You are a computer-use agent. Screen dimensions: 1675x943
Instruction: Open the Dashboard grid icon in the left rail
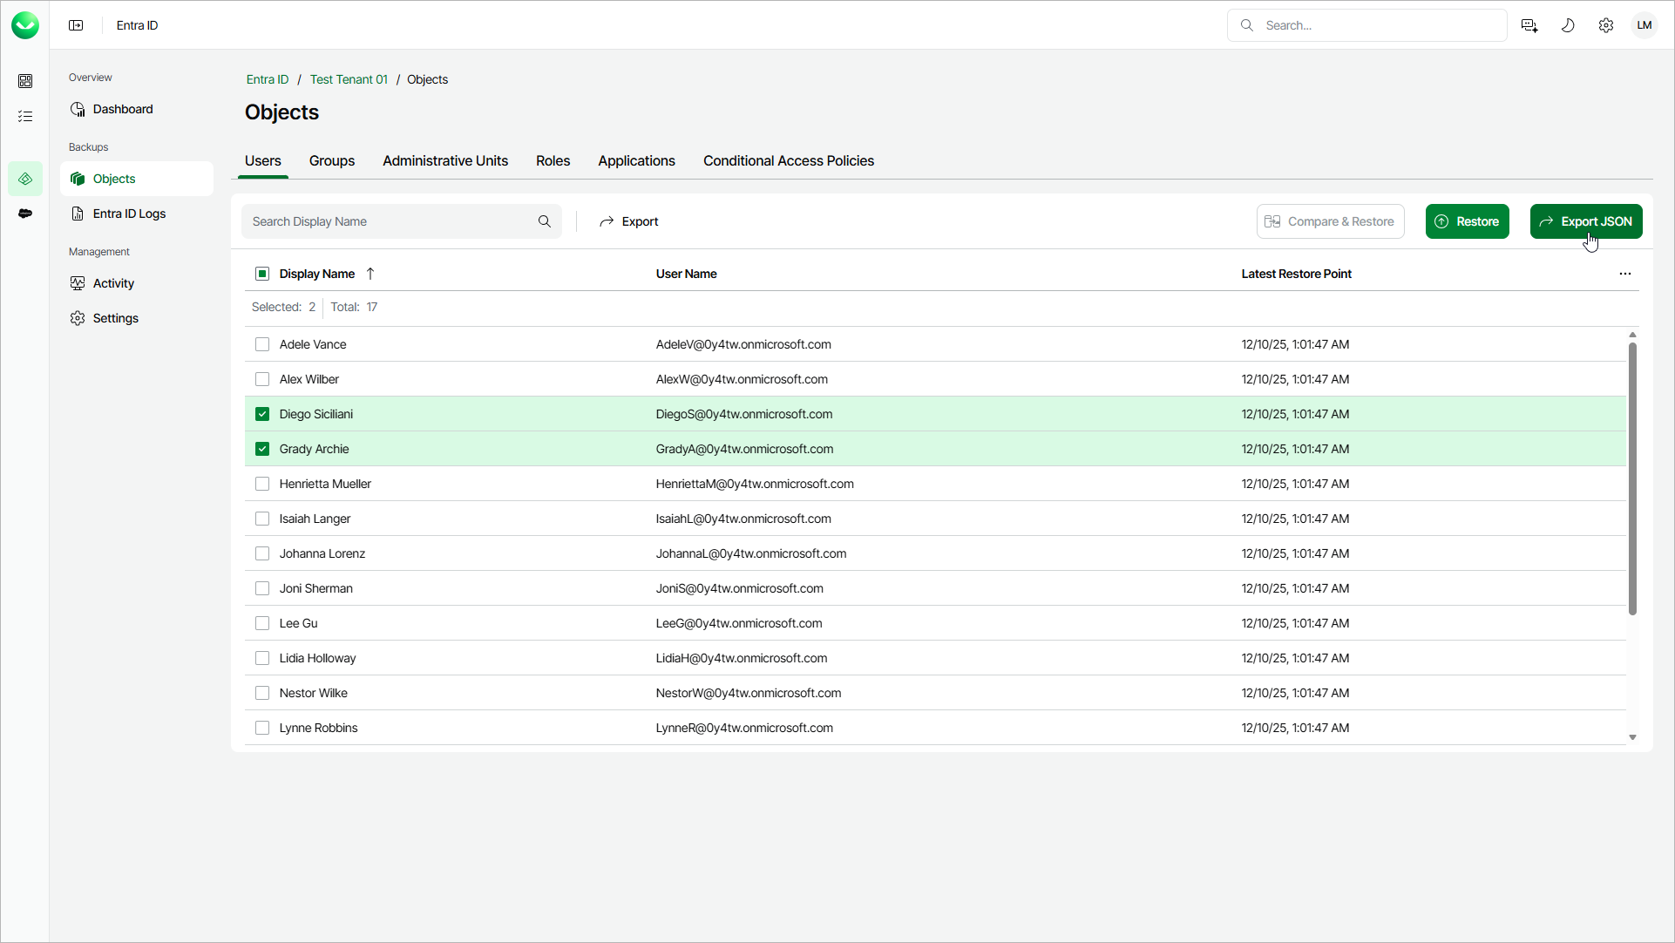point(25,81)
